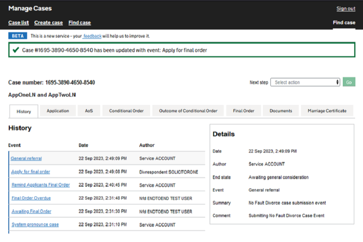Click the Sign out link
The width and height of the screenshot is (363, 242).
(346, 9)
